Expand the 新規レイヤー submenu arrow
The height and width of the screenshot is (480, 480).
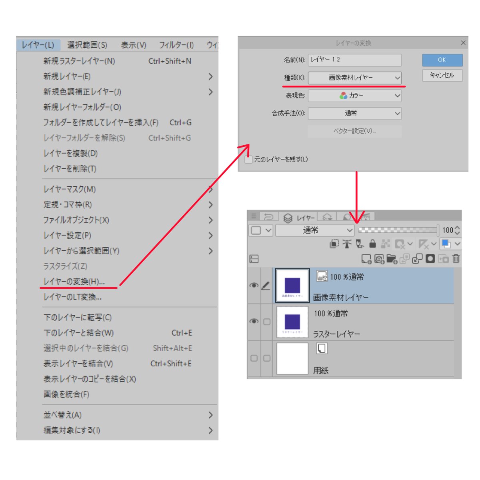click(x=211, y=76)
